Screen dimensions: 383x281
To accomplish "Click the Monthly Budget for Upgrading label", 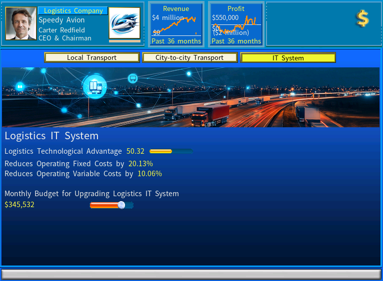I will click(91, 194).
